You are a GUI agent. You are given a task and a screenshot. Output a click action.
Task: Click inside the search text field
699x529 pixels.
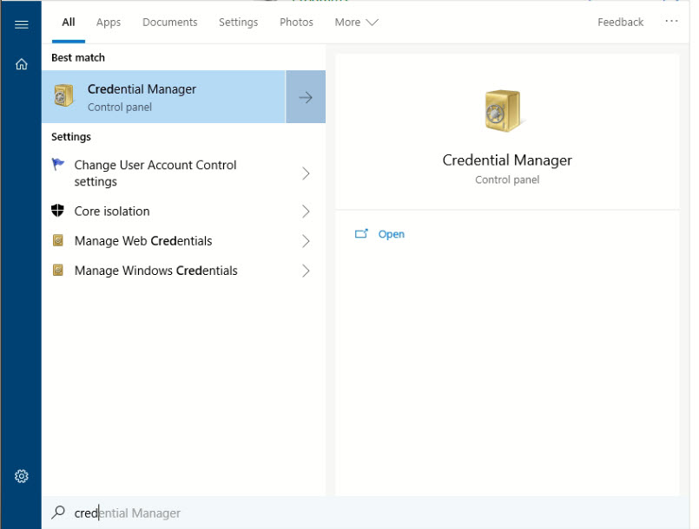(x=260, y=513)
